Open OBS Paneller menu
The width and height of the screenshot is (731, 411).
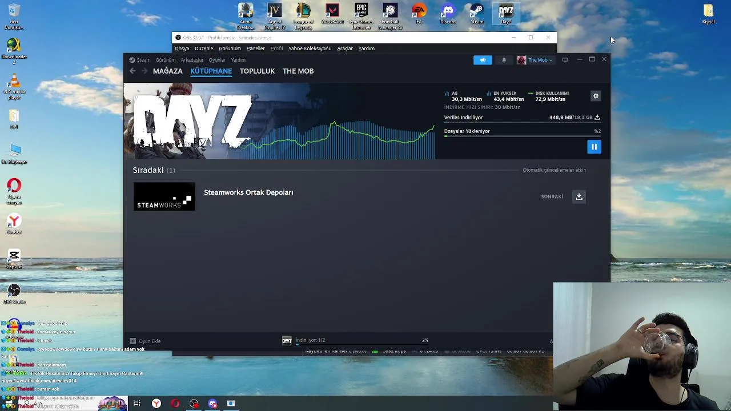point(255,49)
